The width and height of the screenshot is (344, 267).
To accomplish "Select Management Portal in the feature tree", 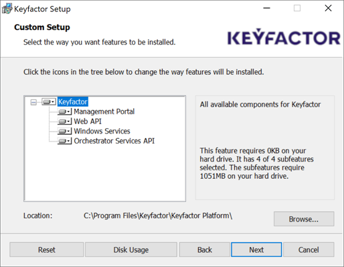I will point(104,111).
